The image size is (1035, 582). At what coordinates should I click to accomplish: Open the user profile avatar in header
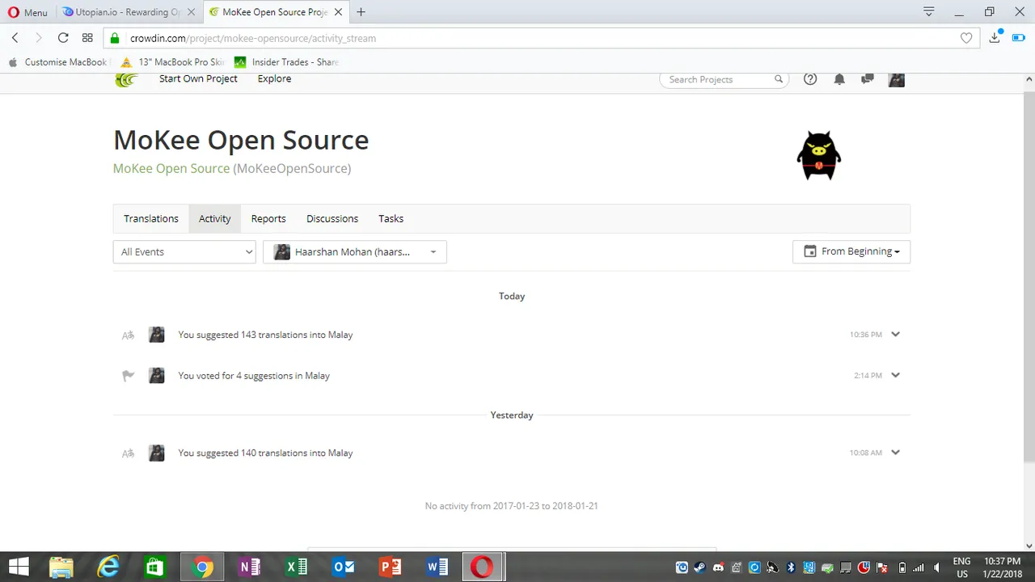[x=896, y=79]
